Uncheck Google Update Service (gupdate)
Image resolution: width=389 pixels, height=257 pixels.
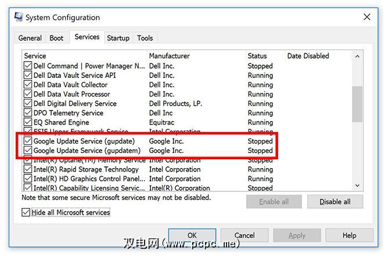click(28, 141)
